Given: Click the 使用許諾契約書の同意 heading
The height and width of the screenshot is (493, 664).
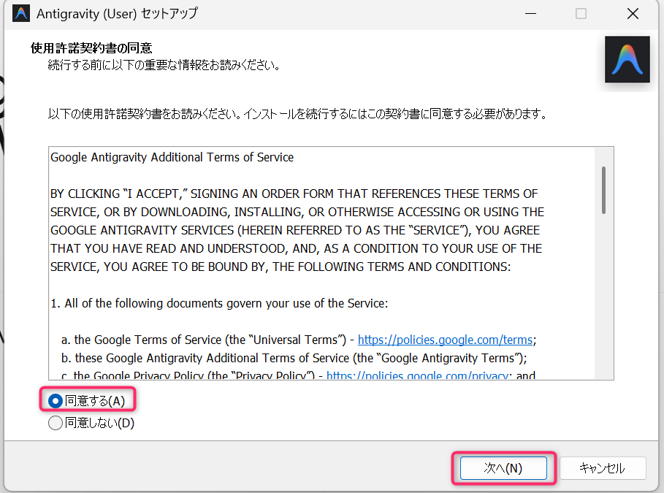Looking at the screenshot, I should (91, 48).
